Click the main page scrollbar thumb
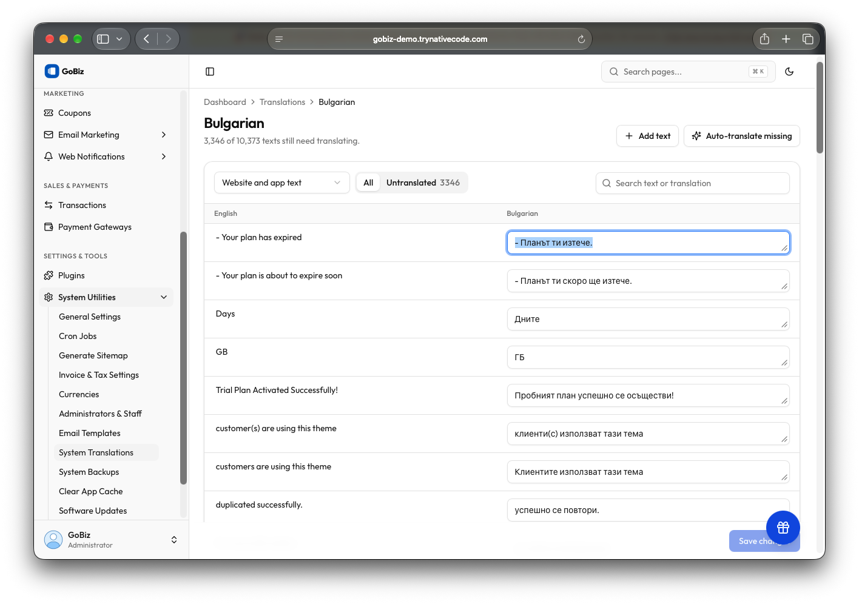This screenshot has height=604, width=859. tap(820, 107)
